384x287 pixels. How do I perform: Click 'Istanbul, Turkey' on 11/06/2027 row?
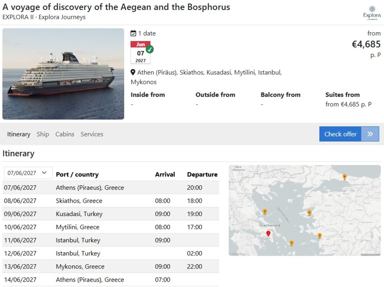point(78,240)
